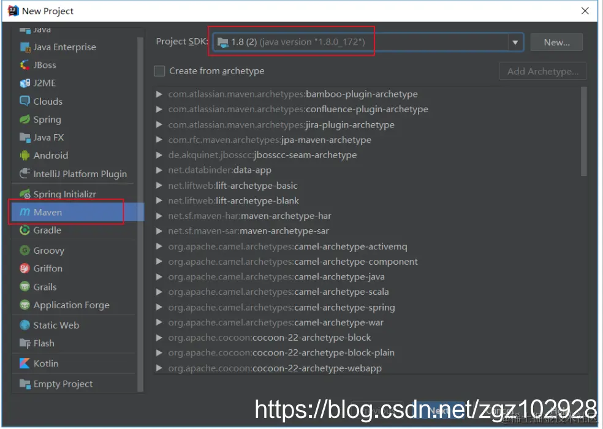Screen dimensions: 603x429
Task: Expand camel-archetype-activemq node
Action: click(159, 246)
